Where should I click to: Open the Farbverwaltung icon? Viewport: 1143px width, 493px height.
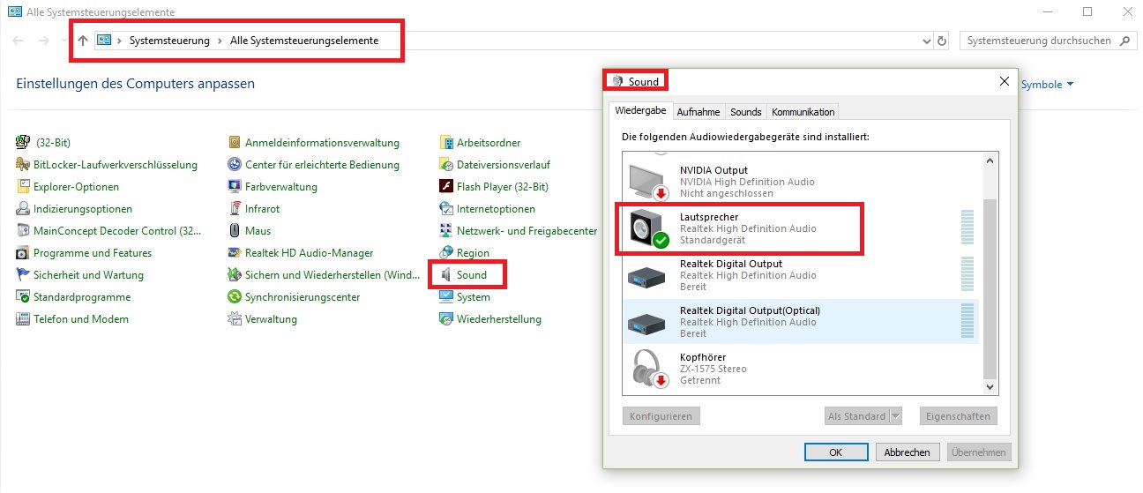235,187
